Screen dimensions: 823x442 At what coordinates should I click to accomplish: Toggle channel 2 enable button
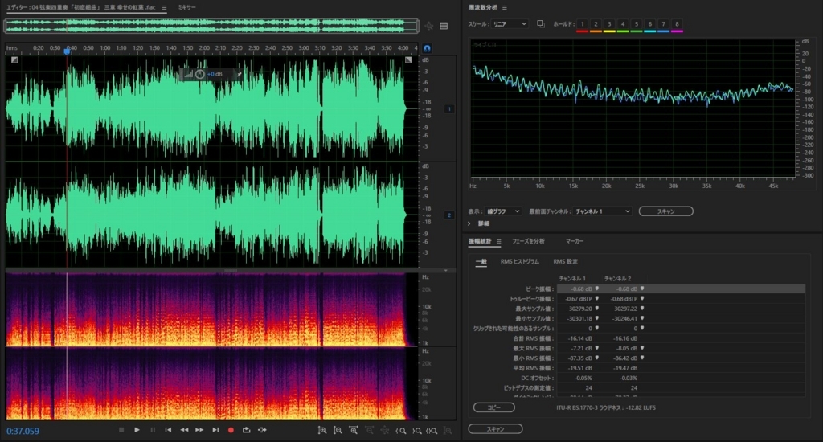pyautogui.click(x=448, y=215)
